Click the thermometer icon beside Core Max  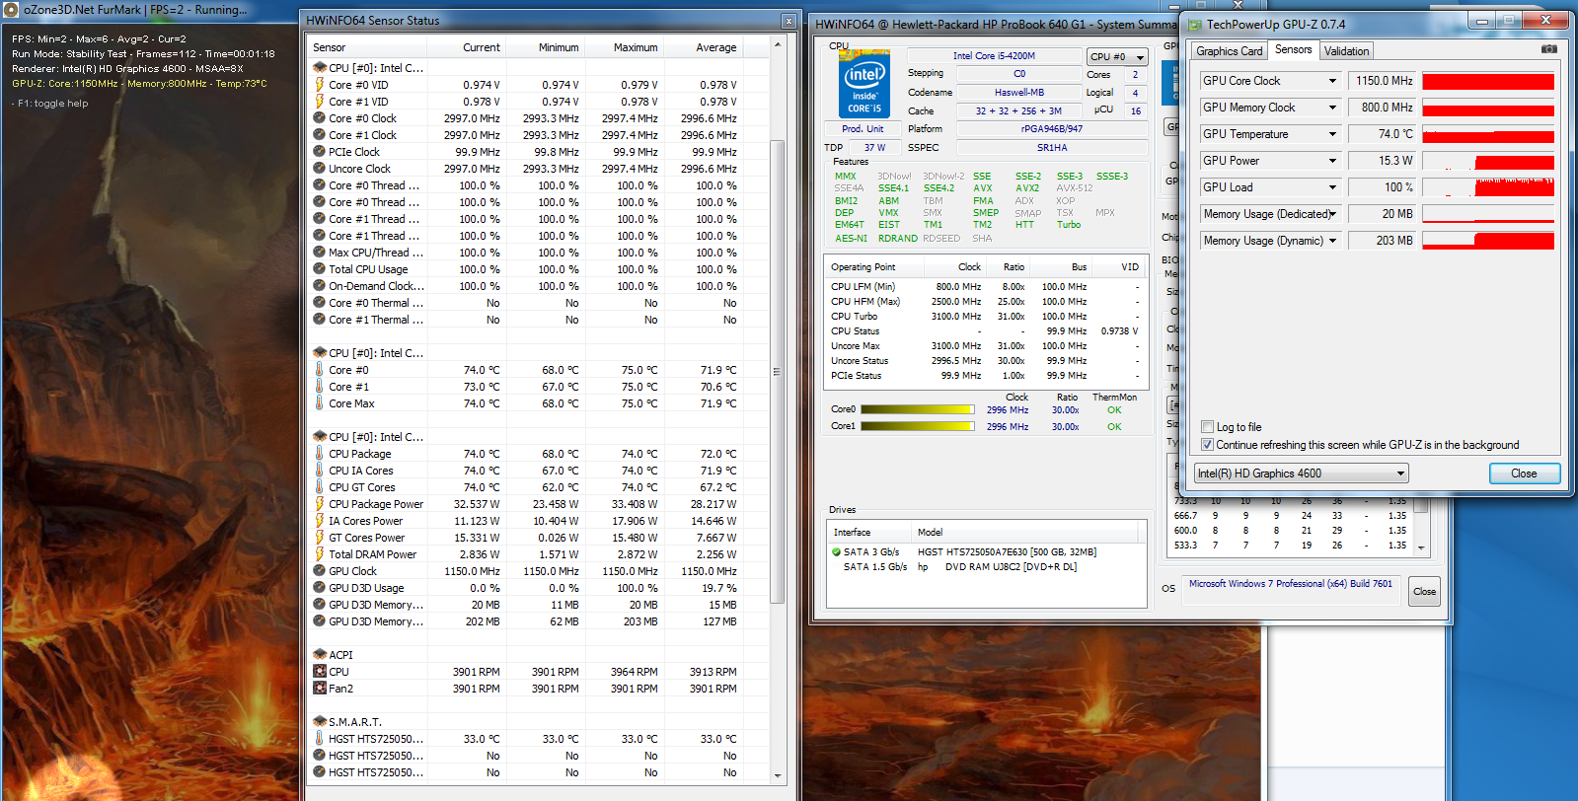coord(320,403)
